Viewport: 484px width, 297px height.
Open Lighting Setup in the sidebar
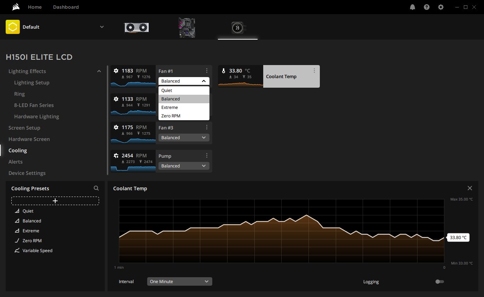point(32,82)
